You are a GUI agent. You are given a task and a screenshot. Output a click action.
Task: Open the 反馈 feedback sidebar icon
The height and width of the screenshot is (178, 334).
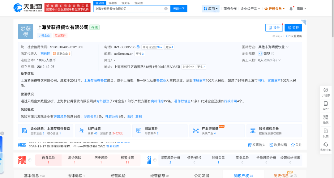[x=326, y=133]
